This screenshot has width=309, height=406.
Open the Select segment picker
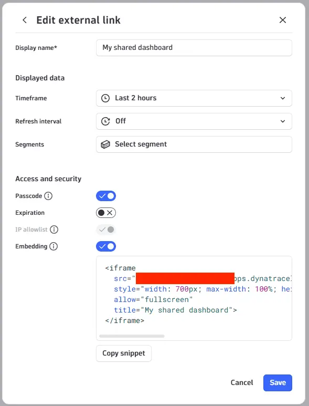point(194,144)
